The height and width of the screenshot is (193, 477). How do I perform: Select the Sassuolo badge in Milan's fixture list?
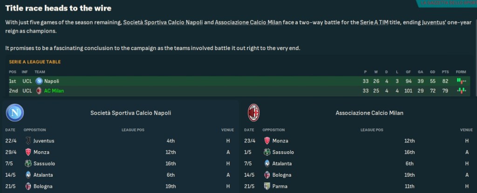click(x=267, y=152)
